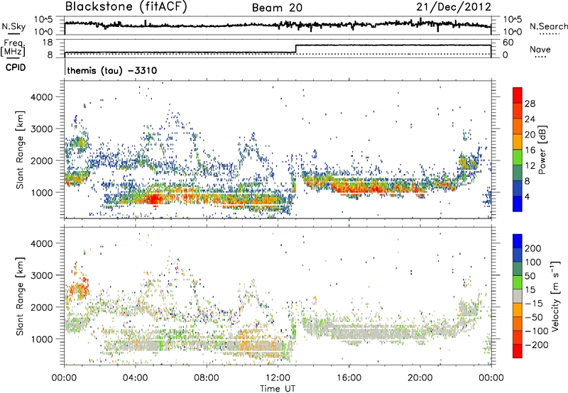568x393 pixels.
Task: Click the 'N.Search' legend label
Action: (548, 26)
